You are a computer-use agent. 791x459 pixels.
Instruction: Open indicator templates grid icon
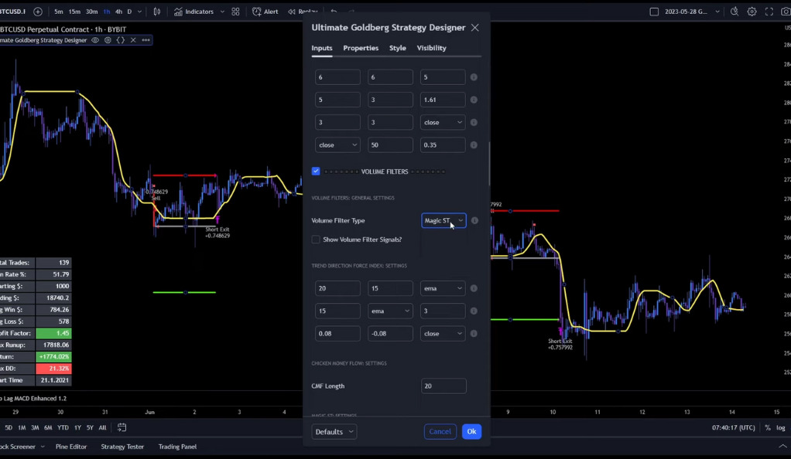click(235, 11)
